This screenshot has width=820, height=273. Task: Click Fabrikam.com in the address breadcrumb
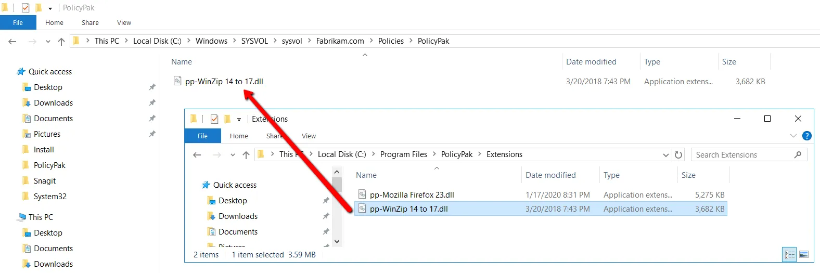pos(340,41)
